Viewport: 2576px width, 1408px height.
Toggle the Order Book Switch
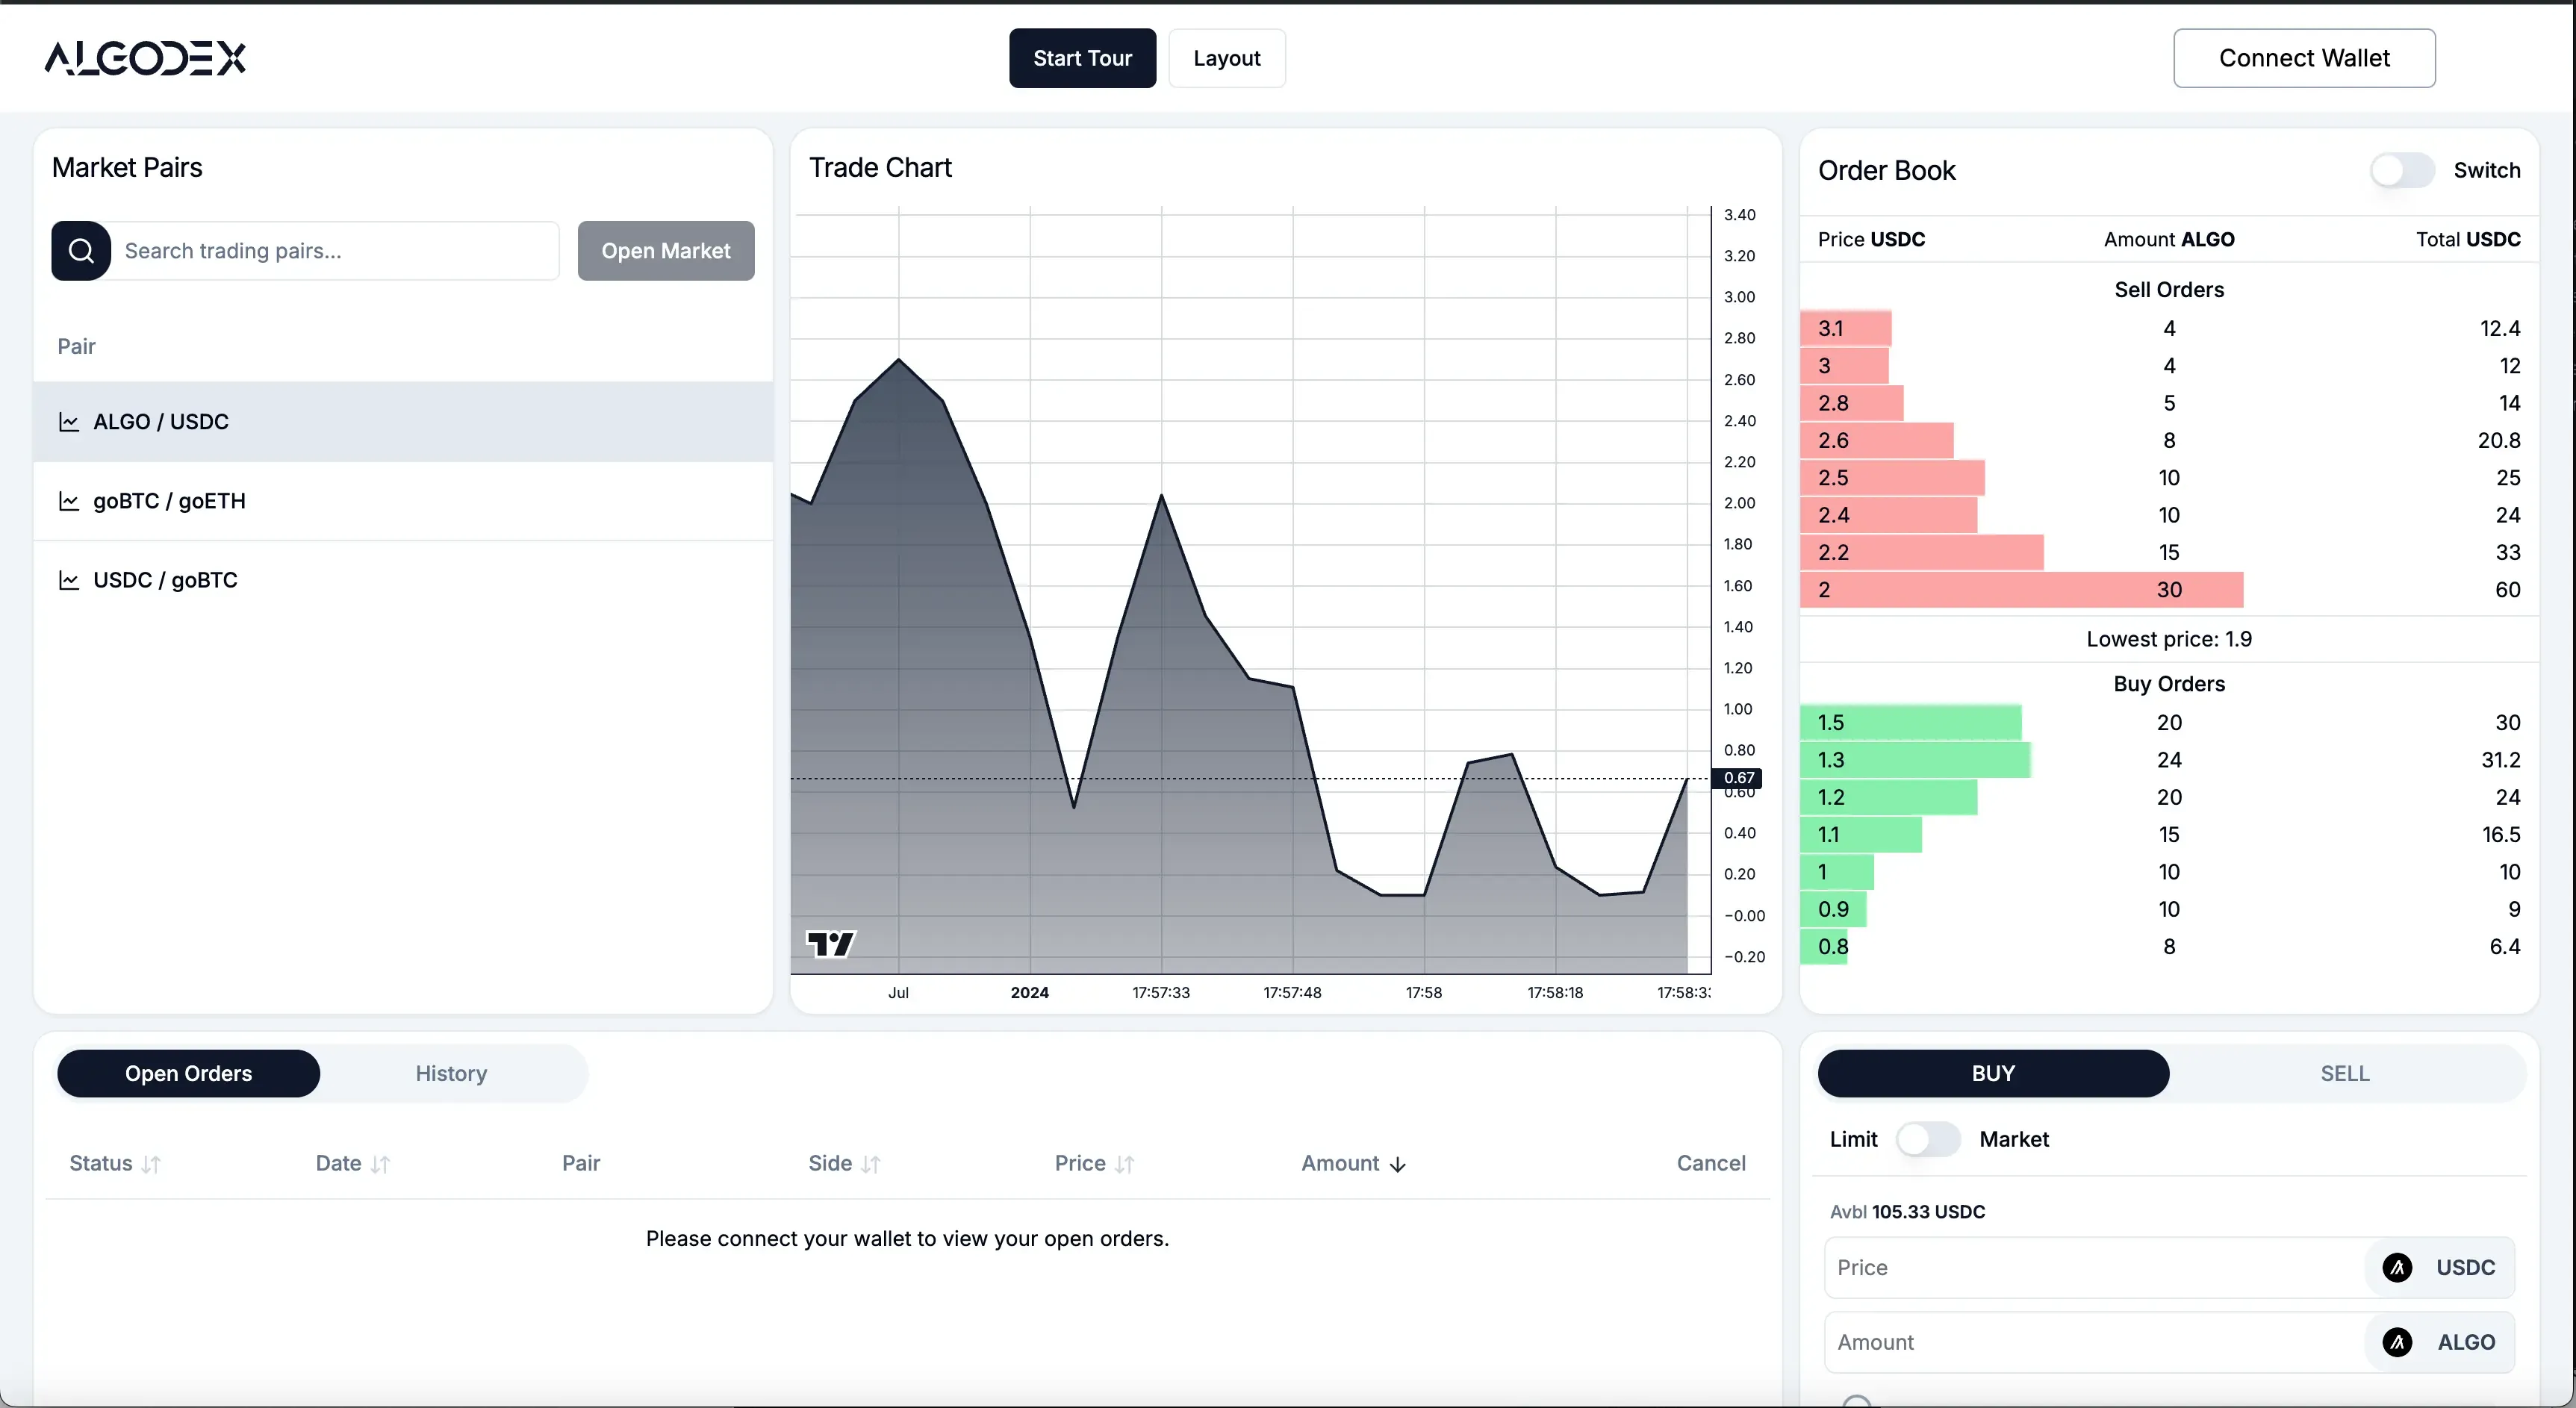click(2402, 171)
